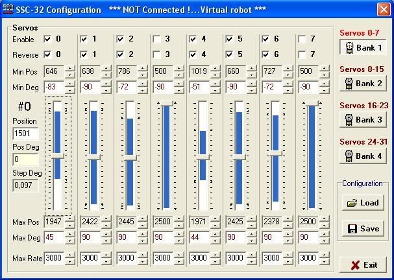Click the Position field showing 1501
Screen dimensions: 394x280
click(25, 134)
